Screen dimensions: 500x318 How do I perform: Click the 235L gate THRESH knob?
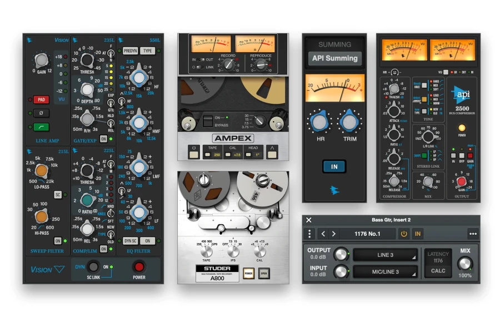pos(87,59)
